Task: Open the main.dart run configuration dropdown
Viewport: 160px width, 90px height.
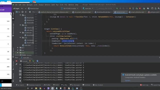Action: [x=88, y=8]
